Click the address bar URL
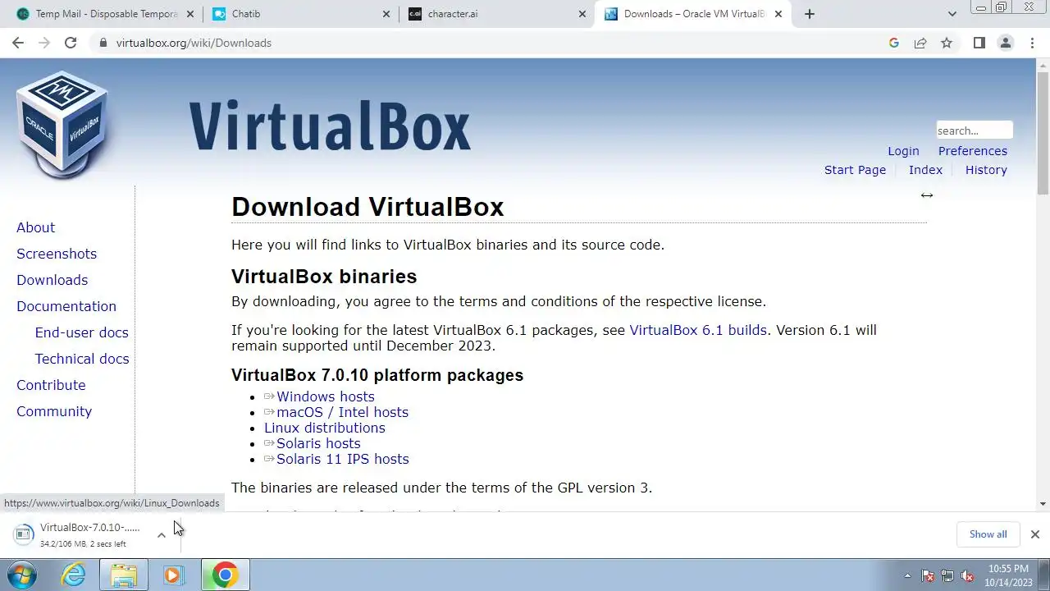1050x591 pixels. 194,43
